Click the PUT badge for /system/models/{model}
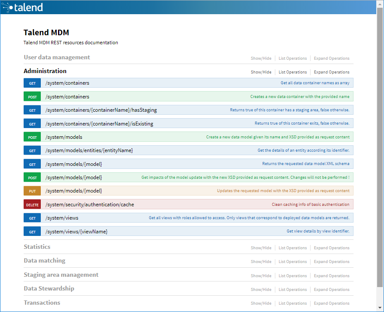This screenshot has width=384, height=312. point(32,191)
